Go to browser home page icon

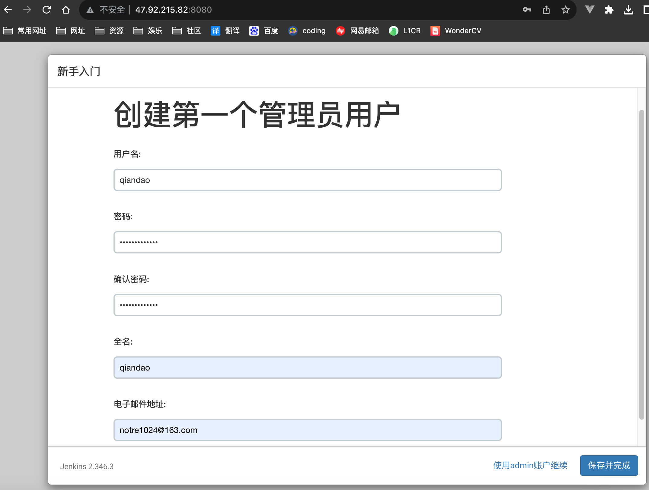coord(66,10)
